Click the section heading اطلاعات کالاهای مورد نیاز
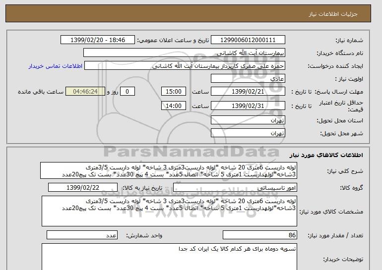382x270 pixels. tap(326, 155)
